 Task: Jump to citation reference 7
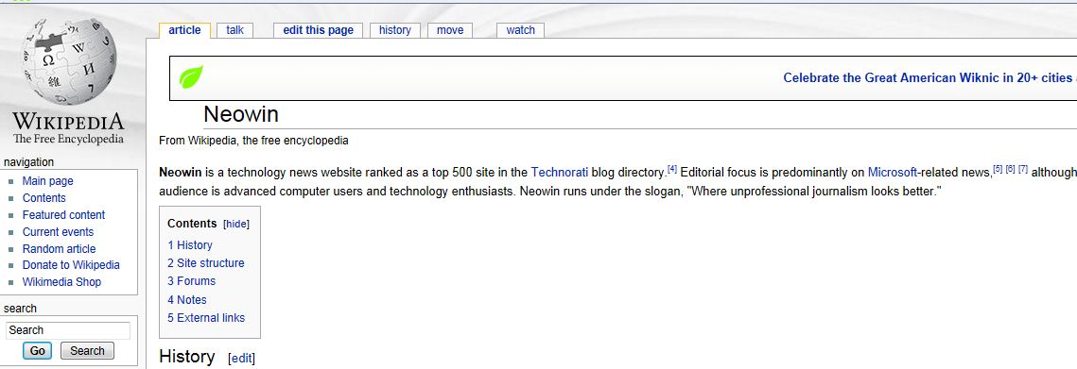point(1023,169)
